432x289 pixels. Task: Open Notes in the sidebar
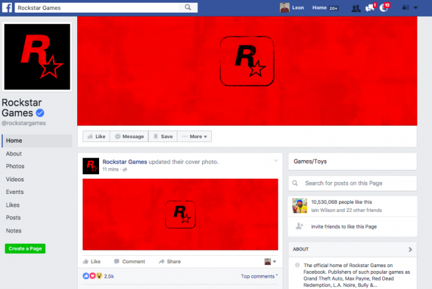(14, 231)
